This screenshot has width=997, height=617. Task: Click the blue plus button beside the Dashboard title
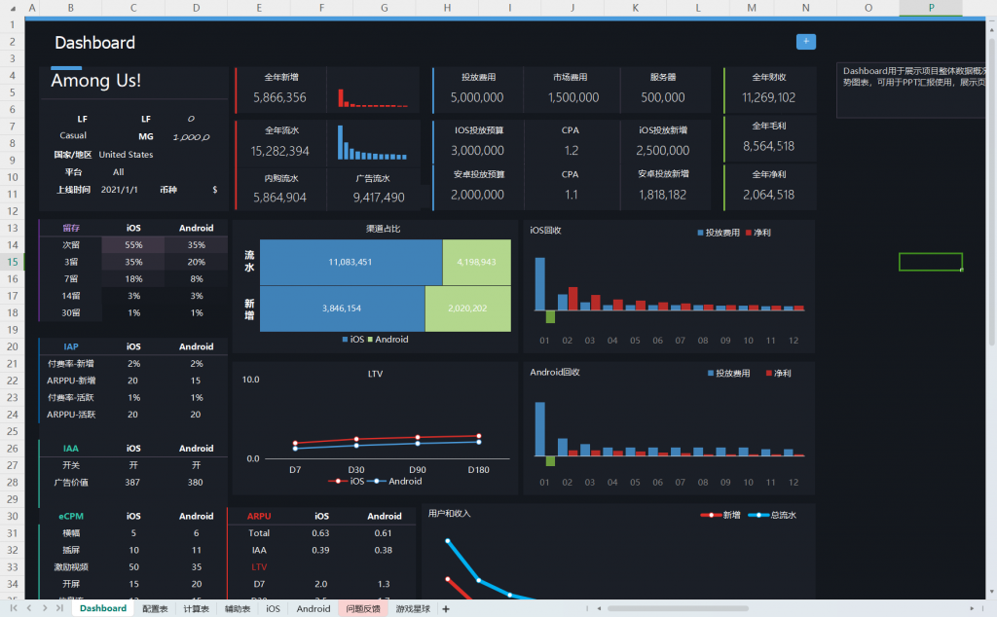(x=805, y=41)
